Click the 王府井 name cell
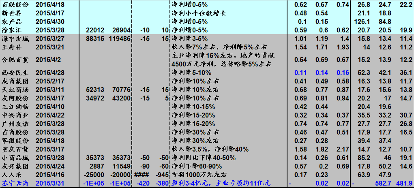Screen dimensions: 414x188 click(x=12, y=47)
